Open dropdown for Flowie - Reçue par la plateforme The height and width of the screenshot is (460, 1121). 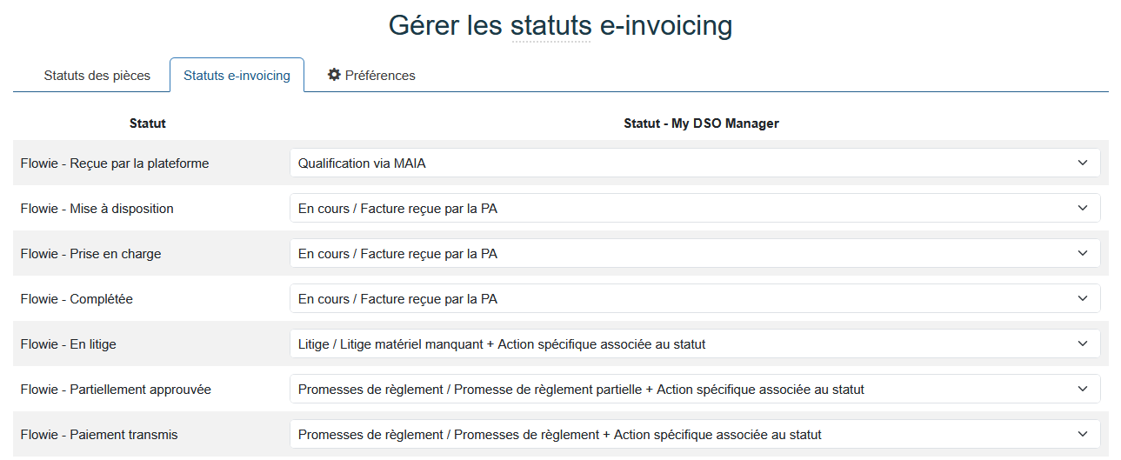click(694, 163)
